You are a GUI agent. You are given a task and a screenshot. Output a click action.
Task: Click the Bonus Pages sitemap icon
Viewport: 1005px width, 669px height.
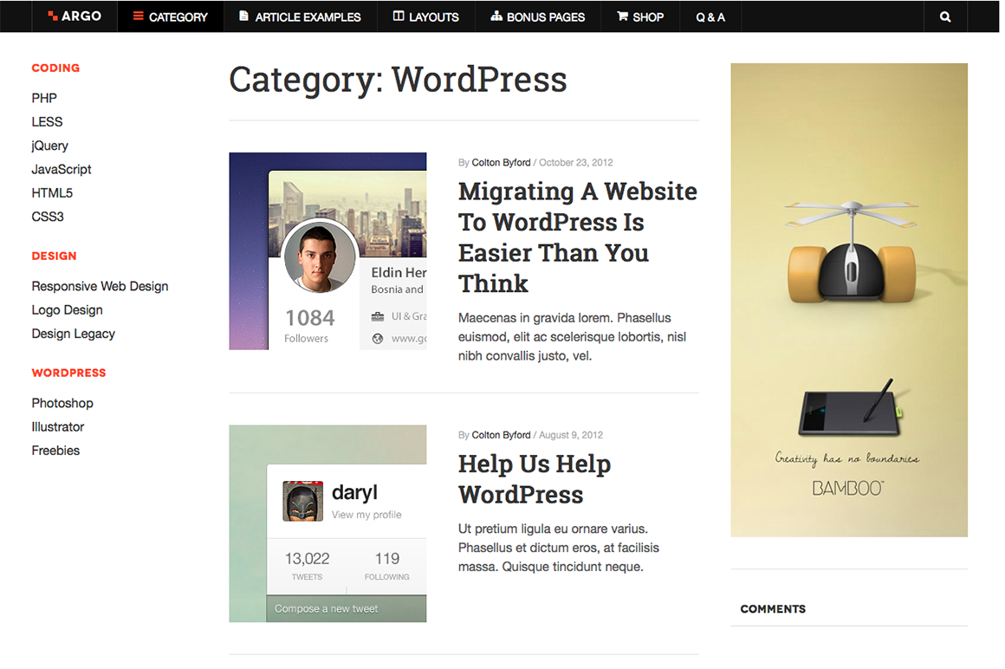pyautogui.click(x=496, y=16)
